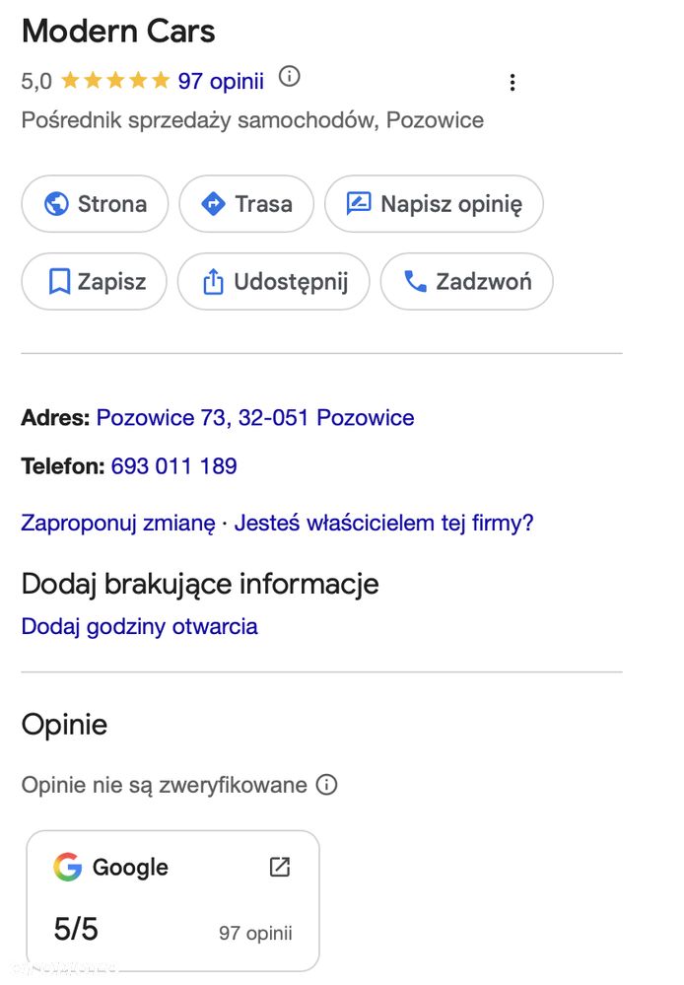
Task: Open the three-dot more options menu
Action: pos(513,82)
